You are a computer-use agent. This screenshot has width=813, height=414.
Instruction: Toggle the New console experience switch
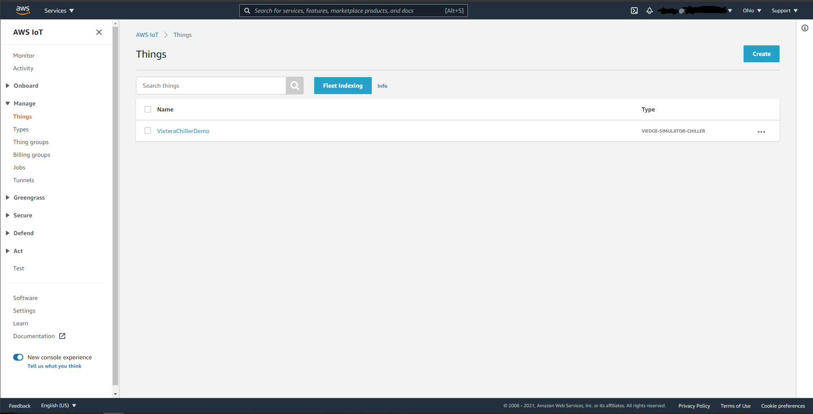click(18, 357)
